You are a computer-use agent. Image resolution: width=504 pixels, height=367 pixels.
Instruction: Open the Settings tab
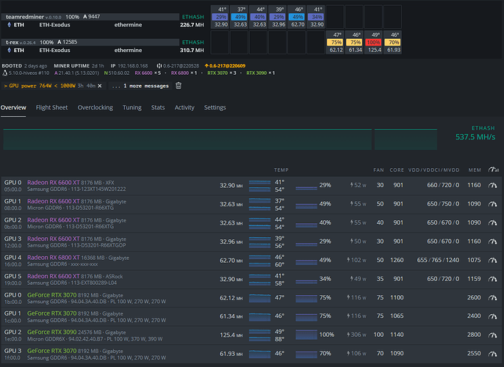click(215, 108)
